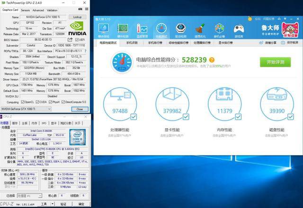
Task: Open the skin icon in Ludashi title bar
Action: [x=279, y=19]
